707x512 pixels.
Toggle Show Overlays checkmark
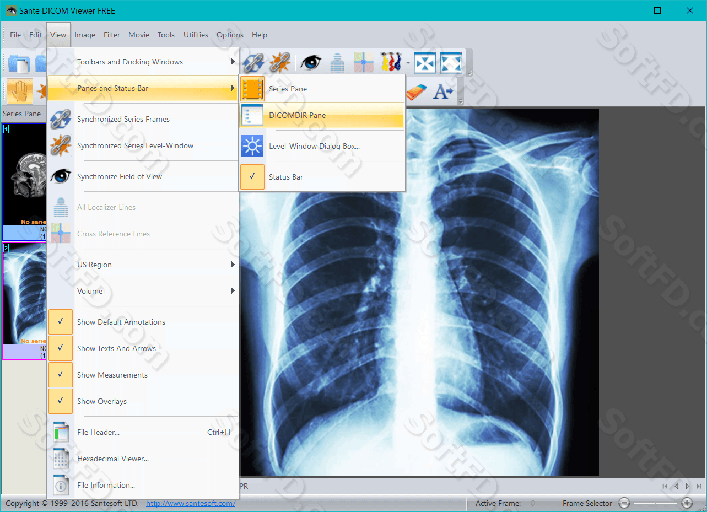61,401
